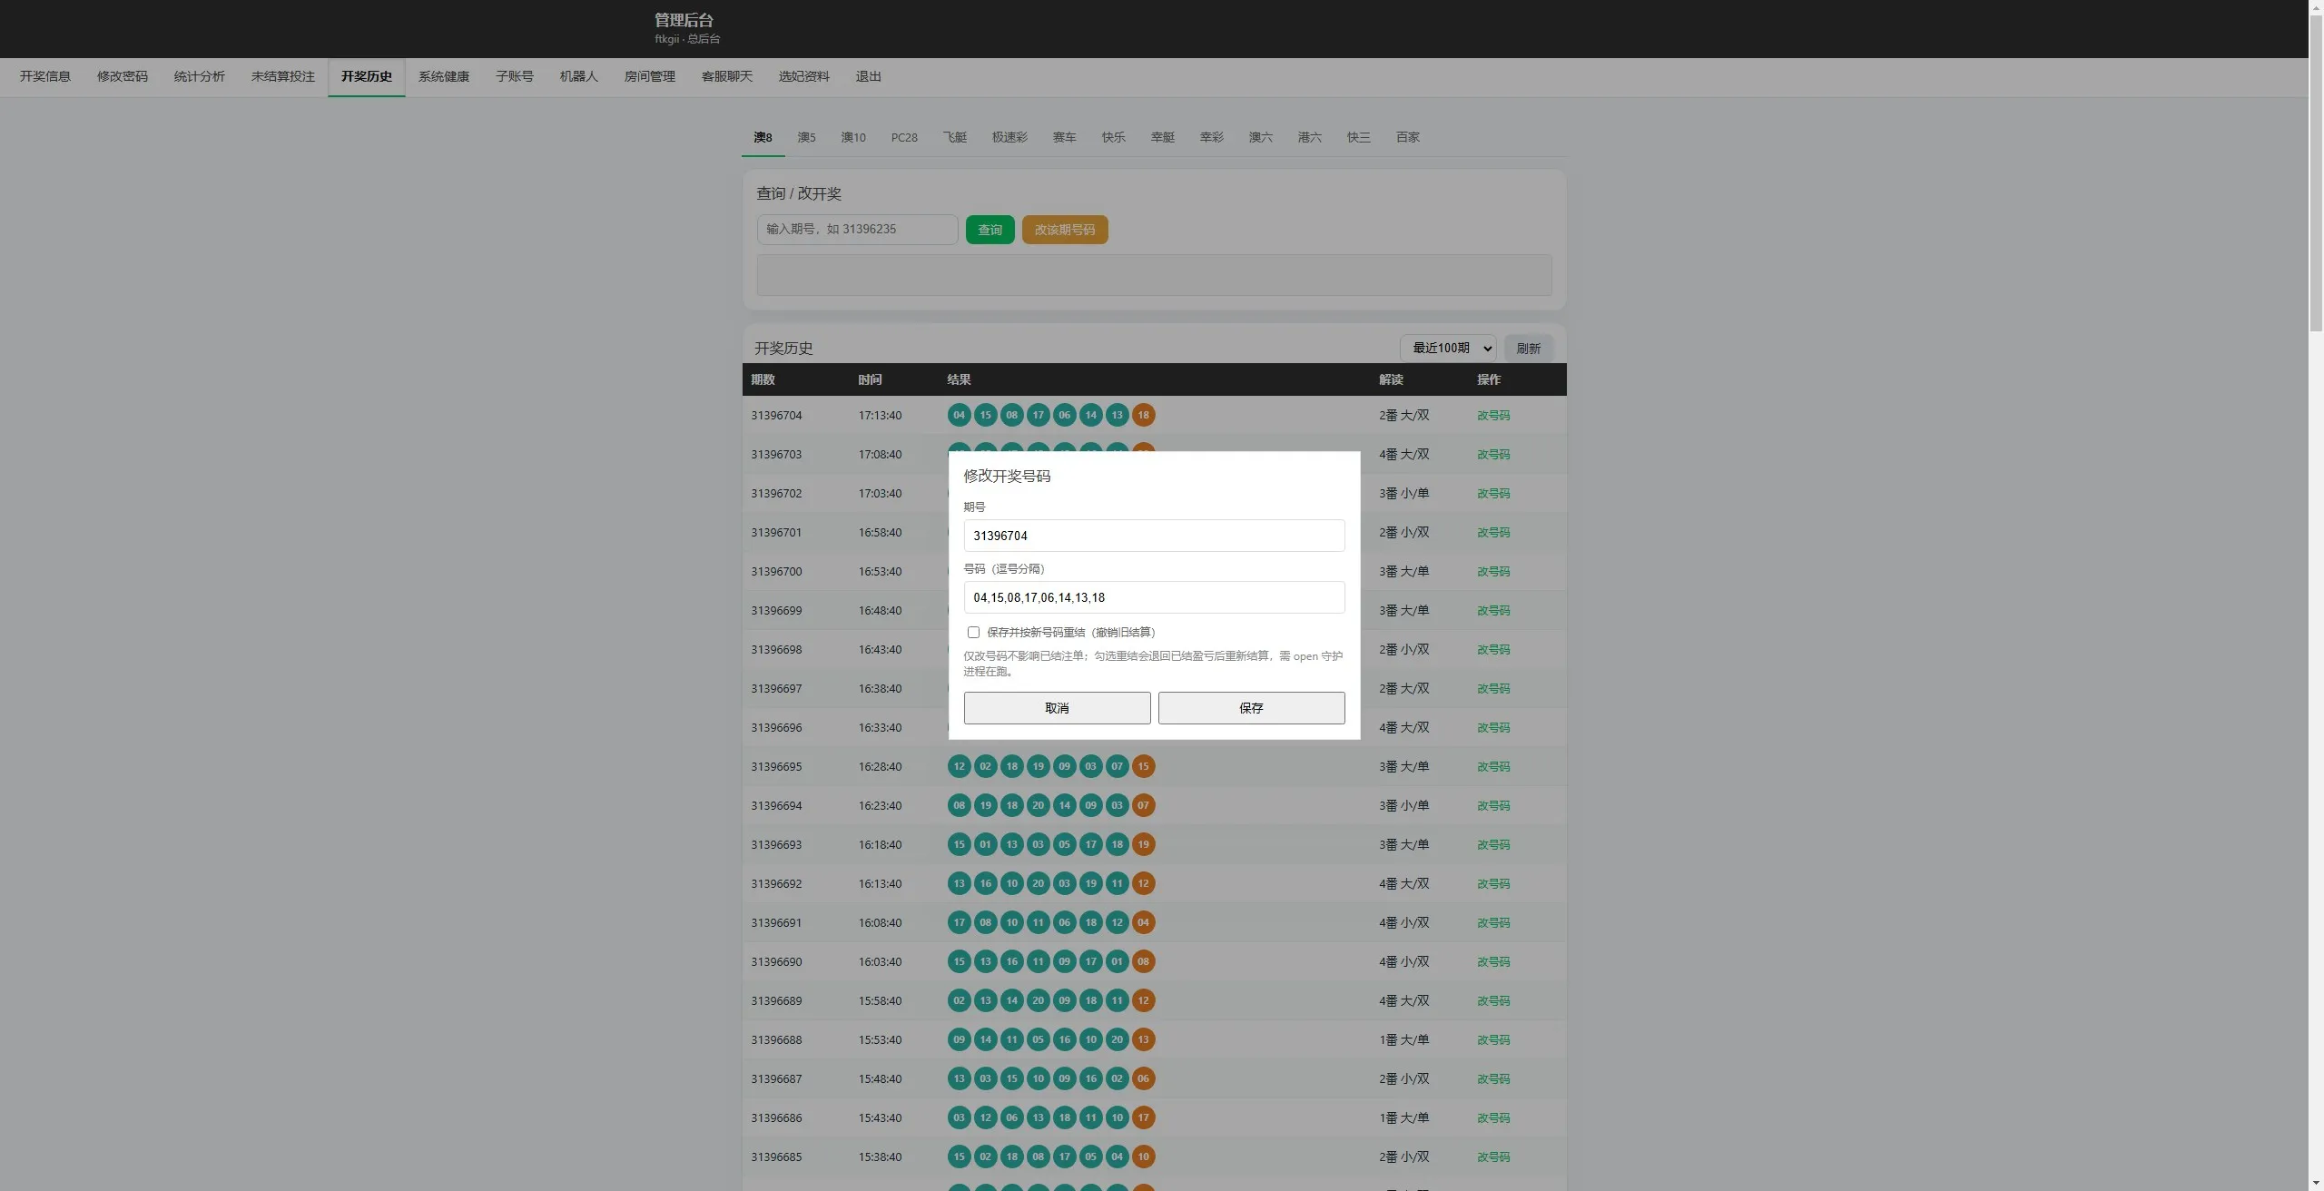Click 改号码 for period 31396690
This screenshot has width=2324, height=1191.
click(x=1493, y=962)
